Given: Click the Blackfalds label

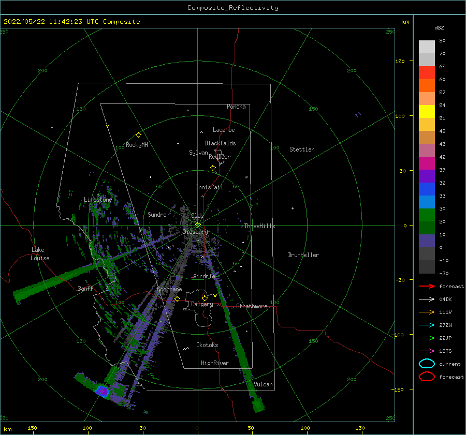Looking at the screenshot, I should tap(220, 143).
